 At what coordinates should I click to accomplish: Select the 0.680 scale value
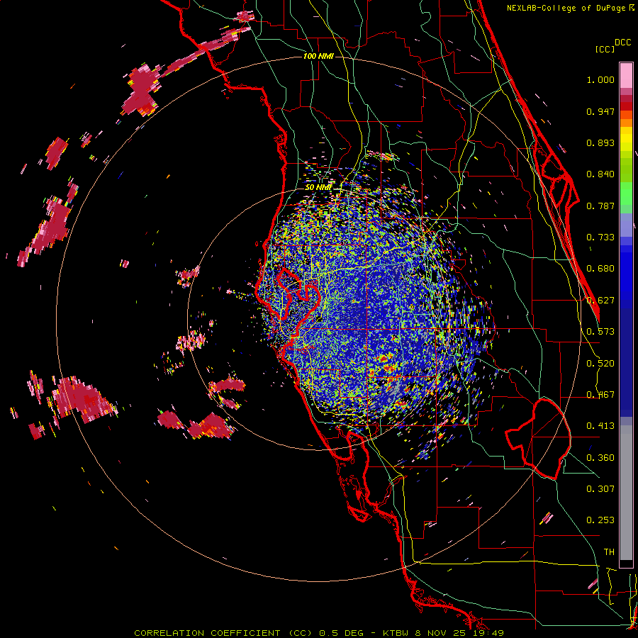600,269
